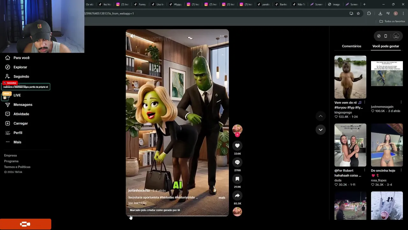The width and height of the screenshot is (408, 230).
Task: Open Carregar upload plus icon
Action: [8, 123]
